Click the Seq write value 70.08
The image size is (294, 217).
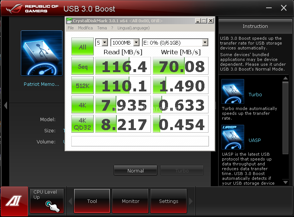click(x=181, y=66)
